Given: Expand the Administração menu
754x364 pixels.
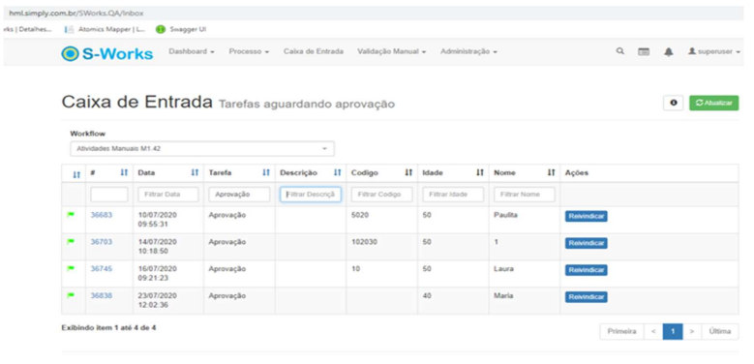Looking at the screenshot, I should coord(468,51).
